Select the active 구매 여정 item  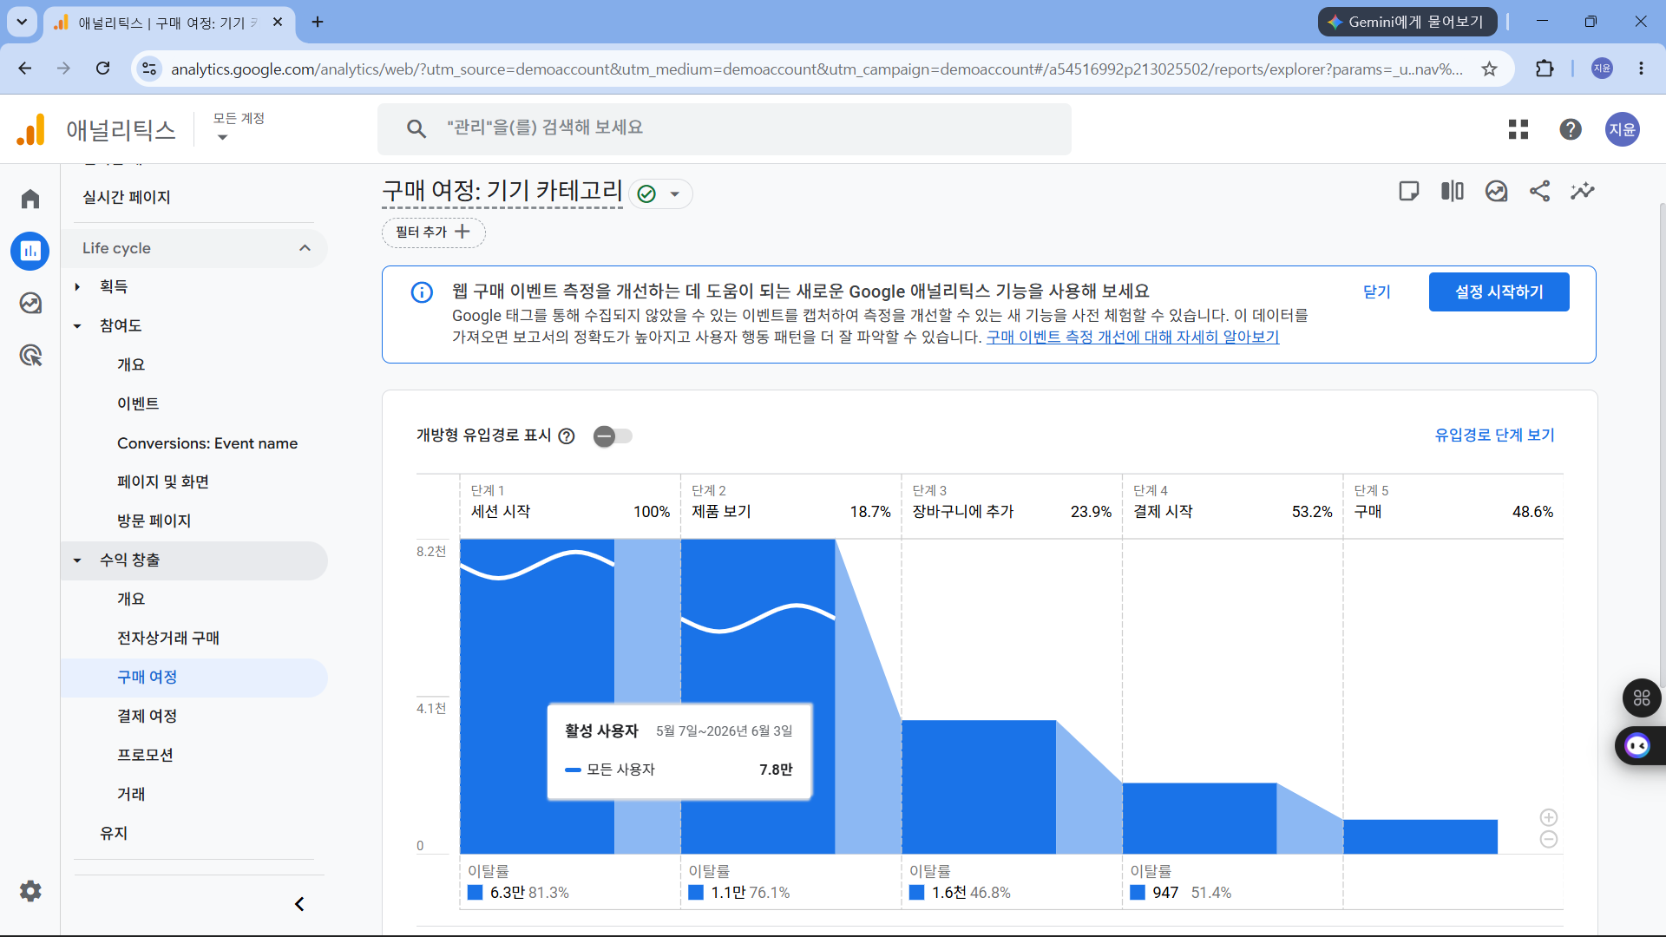click(x=194, y=678)
